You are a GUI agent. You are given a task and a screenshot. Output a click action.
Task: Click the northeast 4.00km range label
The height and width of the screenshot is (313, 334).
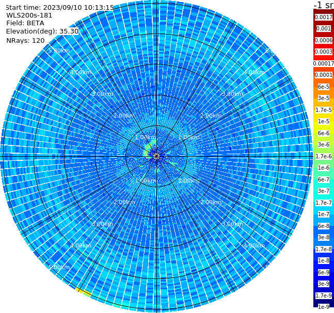(254, 72)
